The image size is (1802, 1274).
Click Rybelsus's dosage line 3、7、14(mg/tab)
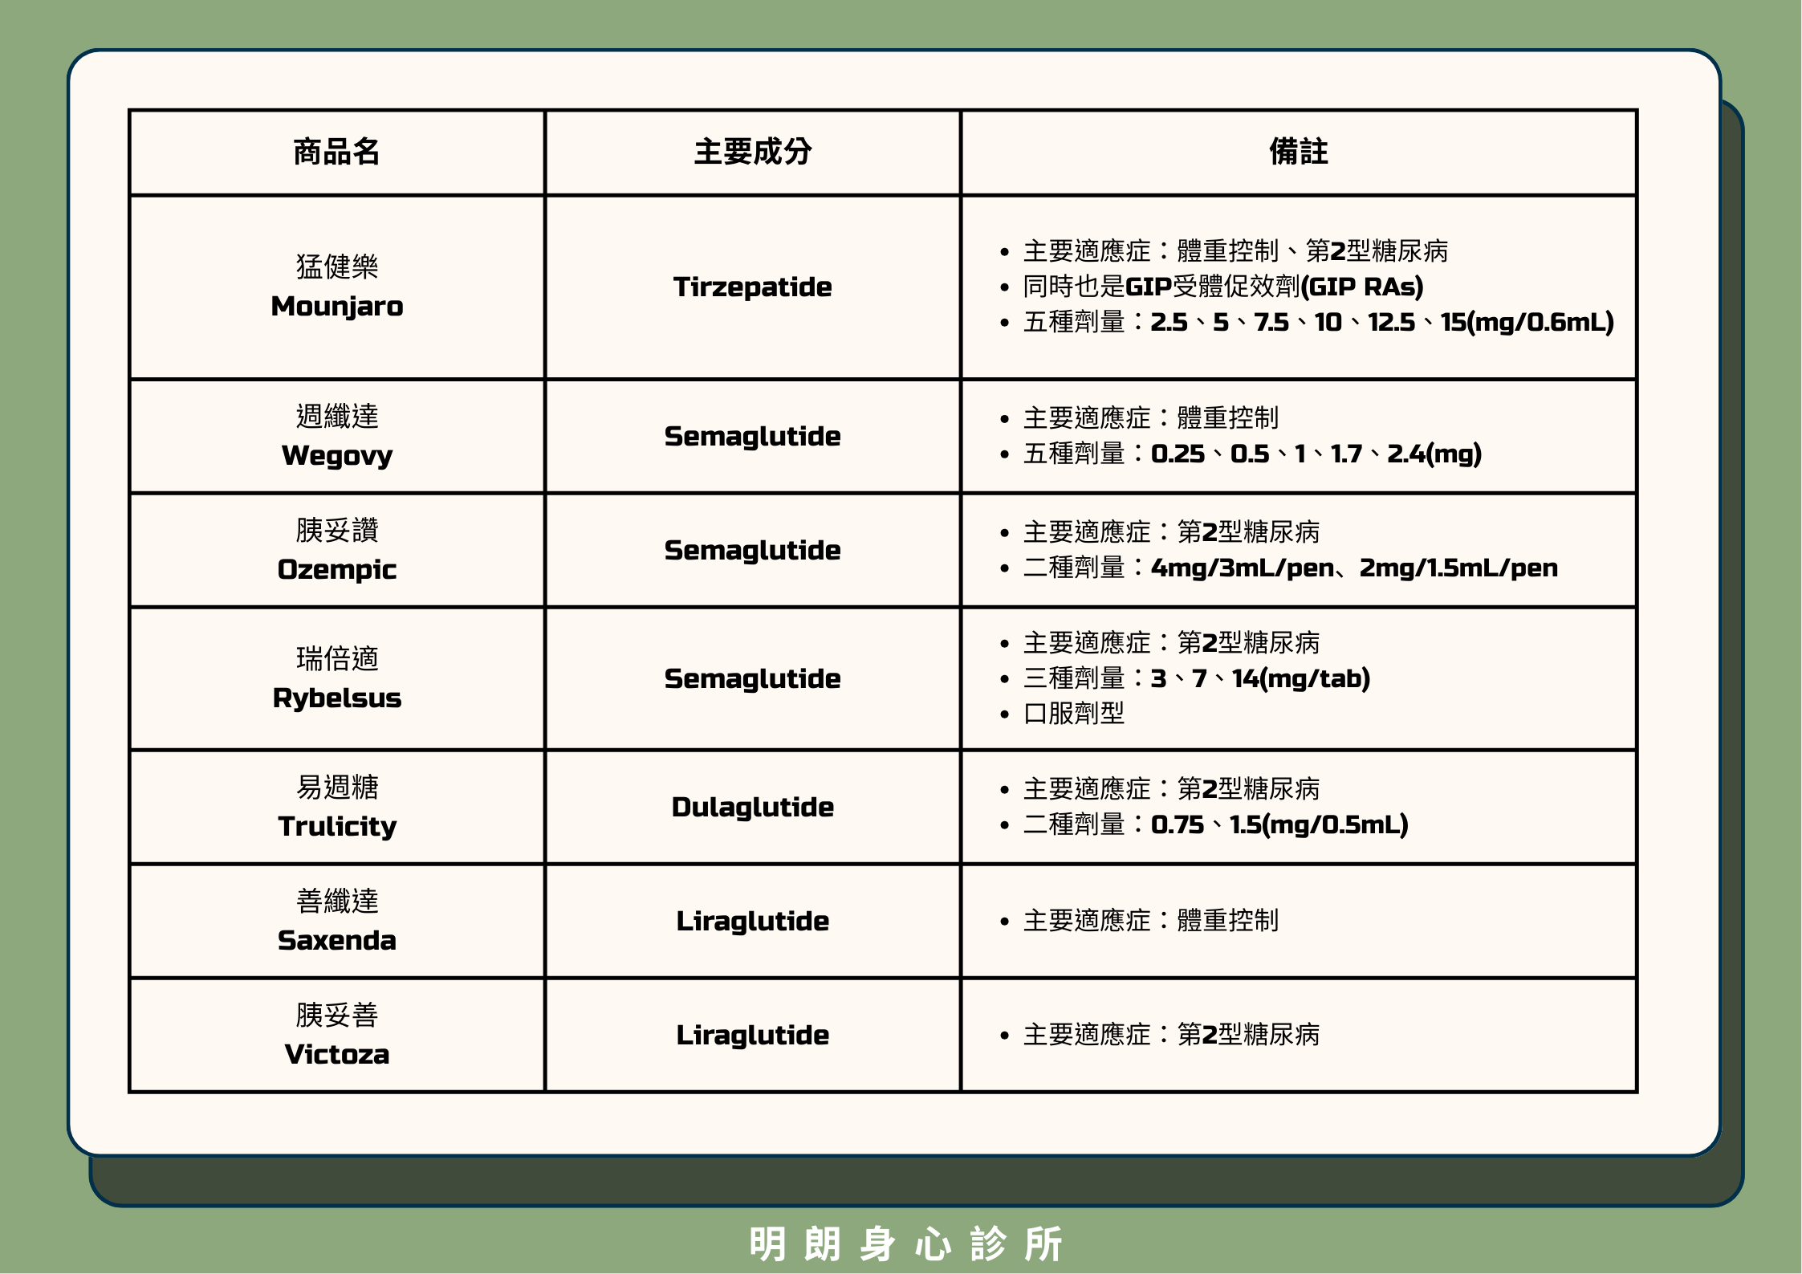coord(1197,678)
